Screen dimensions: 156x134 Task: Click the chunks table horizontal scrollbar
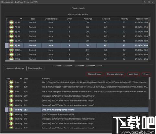40,61
